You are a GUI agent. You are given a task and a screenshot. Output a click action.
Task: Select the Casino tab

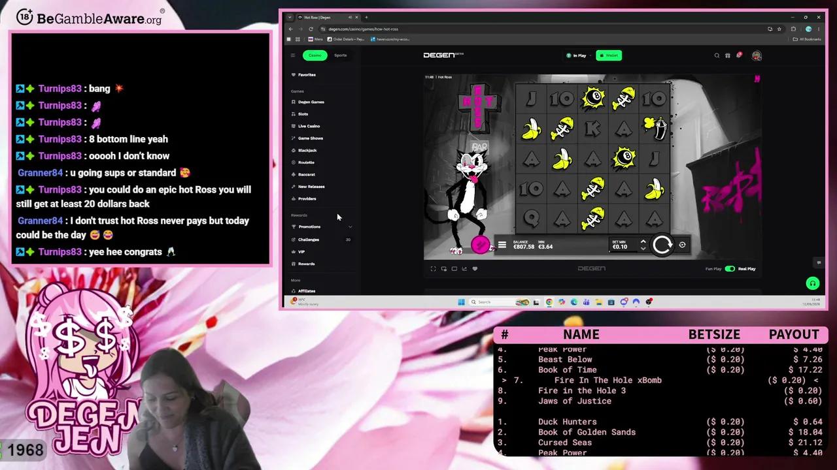pos(315,55)
